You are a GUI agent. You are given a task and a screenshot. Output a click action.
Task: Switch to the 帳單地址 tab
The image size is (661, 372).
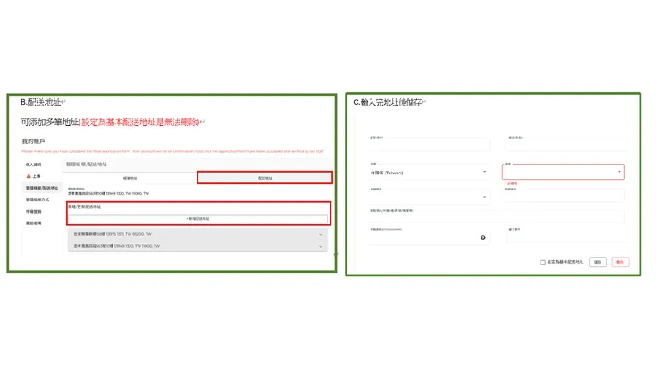point(130,178)
